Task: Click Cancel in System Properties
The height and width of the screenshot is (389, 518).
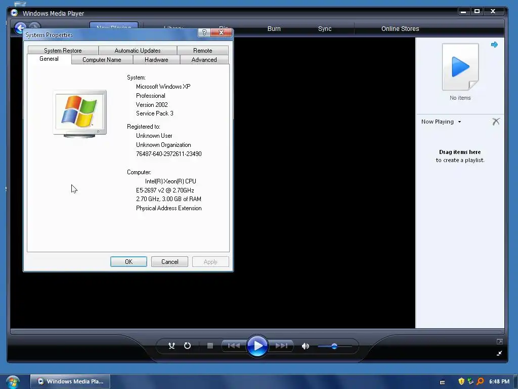Action: (x=169, y=262)
